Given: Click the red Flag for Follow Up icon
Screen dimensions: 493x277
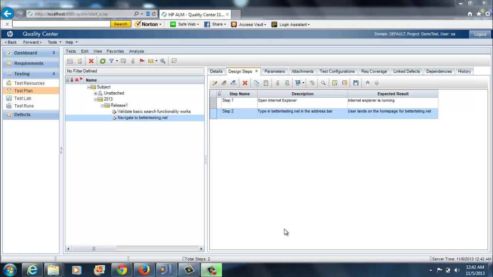Looking at the screenshot, I should (142, 61).
